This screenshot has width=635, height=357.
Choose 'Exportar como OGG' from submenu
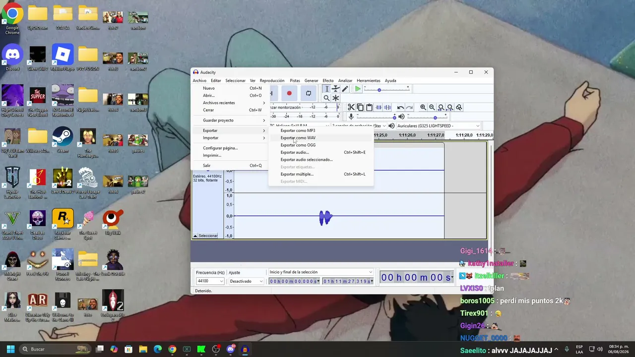(321, 145)
